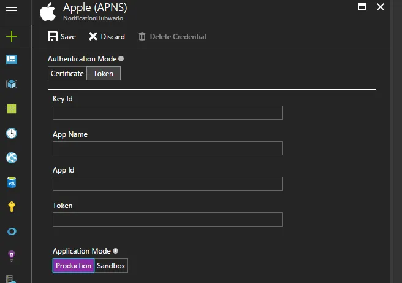The width and height of the screenshot is (402, 283).
Task: Select Sandbox application mode
Action: pos(111,266)
